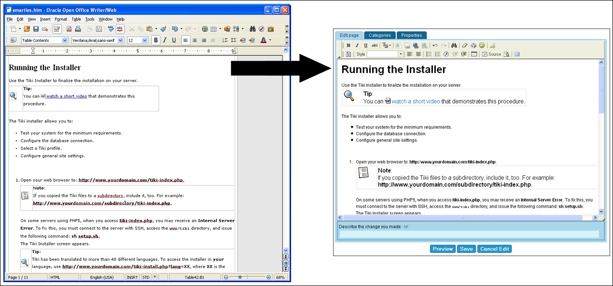
Task: Toggle INSRT insert mode in status bar
Action: pyautogui.click(x=132, y=277)
